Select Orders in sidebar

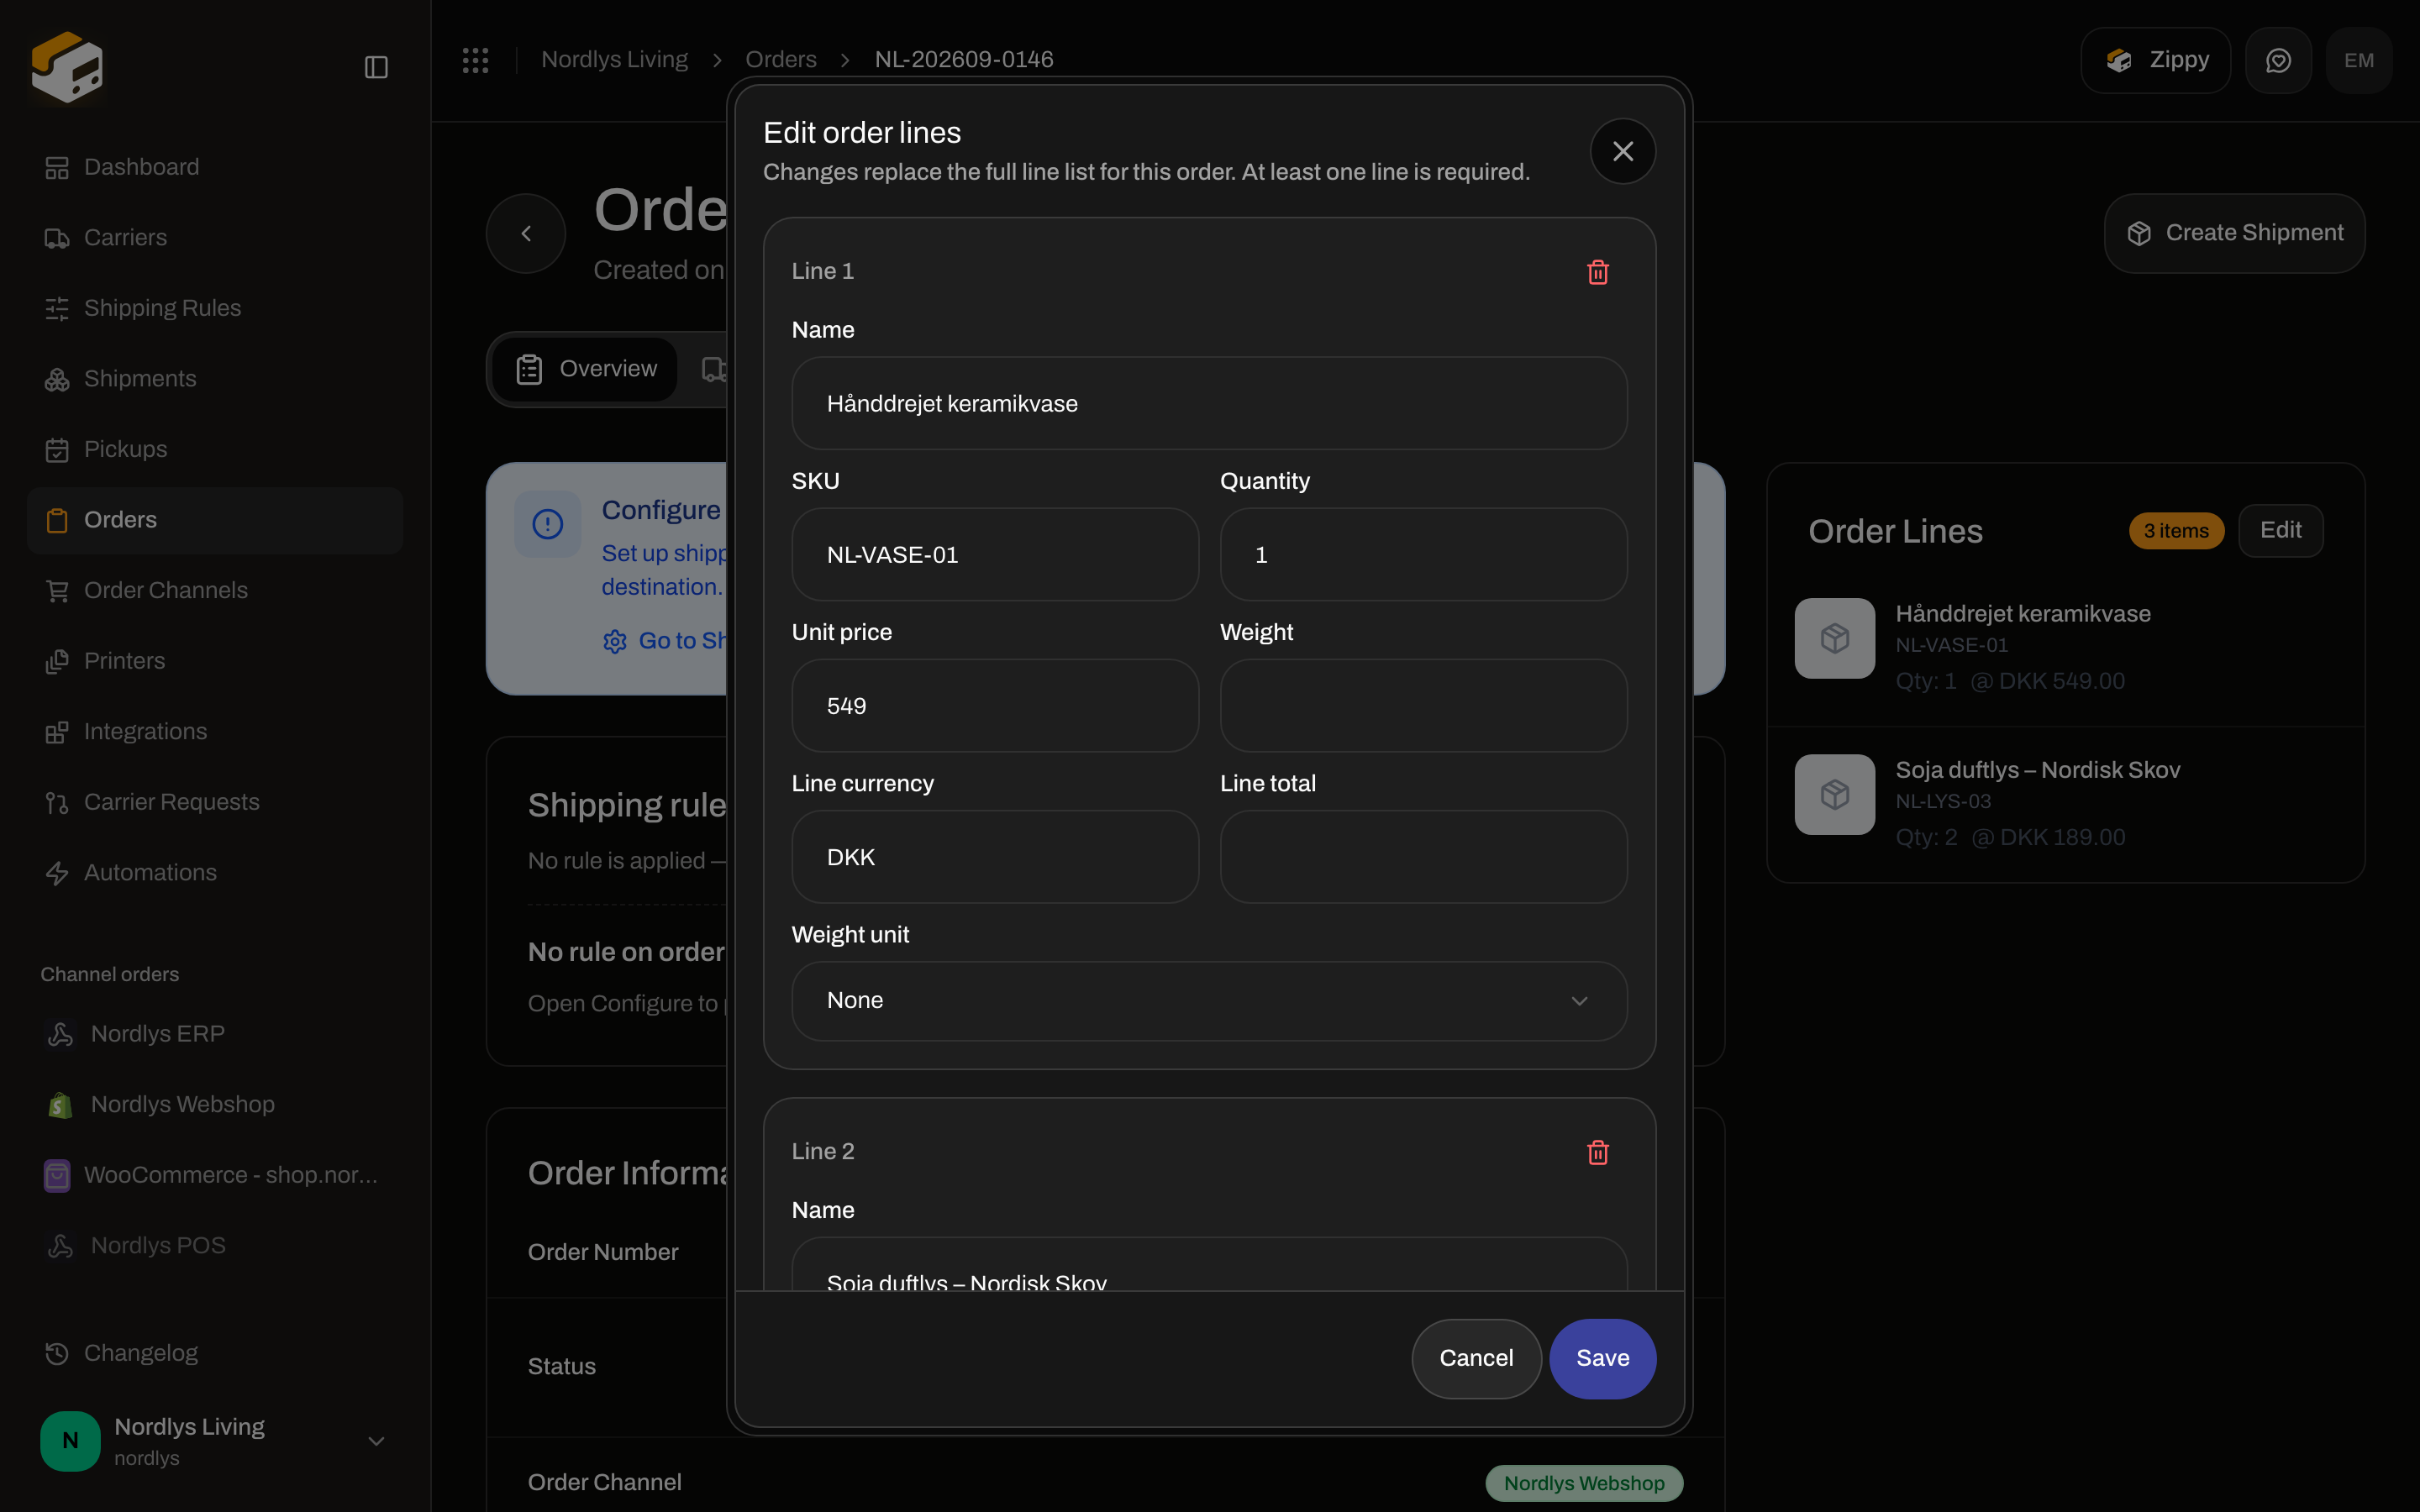coord(214,520)
